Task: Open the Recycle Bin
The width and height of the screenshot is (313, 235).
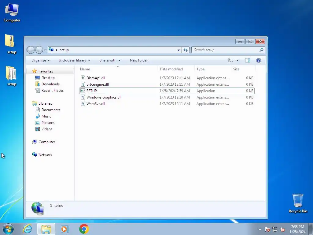Action: pos(298,203)
